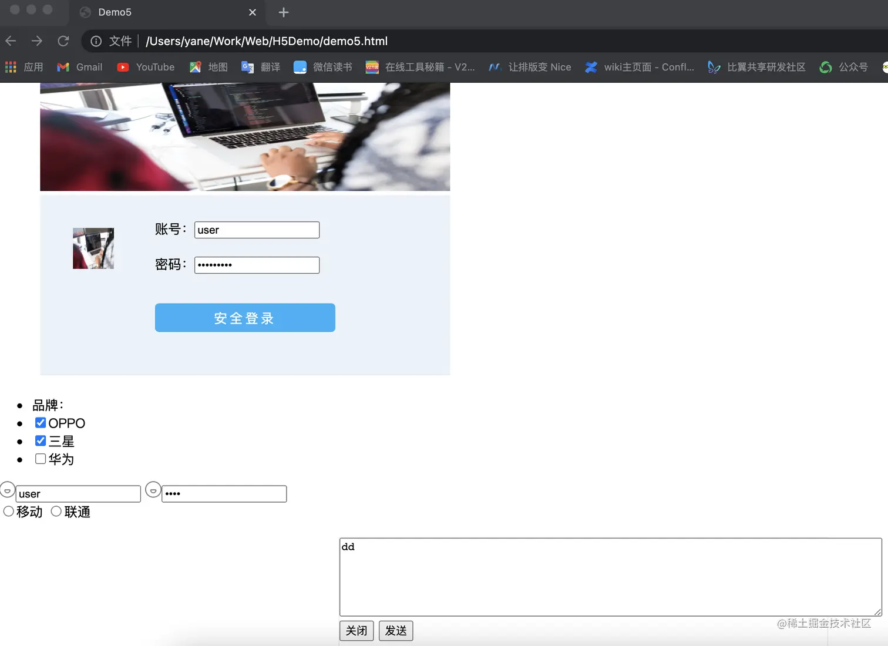Open the 翻译 bookmark
The height and width of the screenshot is (646, 888).
[x=261, y=67]
